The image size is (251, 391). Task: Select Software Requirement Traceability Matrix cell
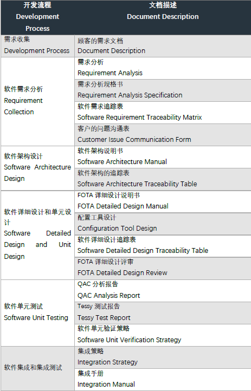tap(163, 113)
